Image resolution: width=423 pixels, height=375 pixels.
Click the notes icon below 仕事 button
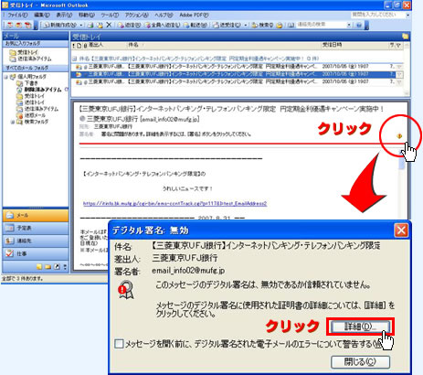point(39,267)
